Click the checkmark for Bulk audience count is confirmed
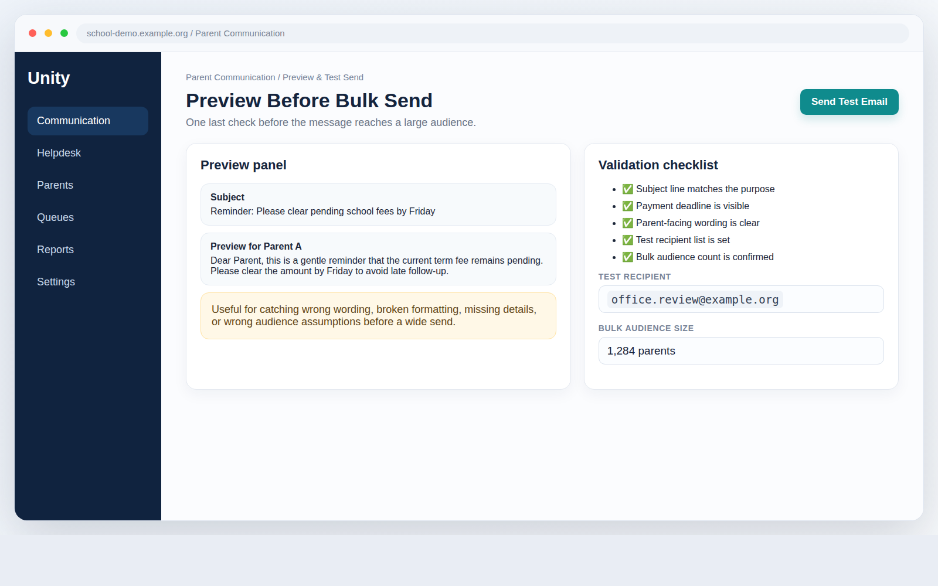This screenshot has width=938, height=586. coord(627,257)
